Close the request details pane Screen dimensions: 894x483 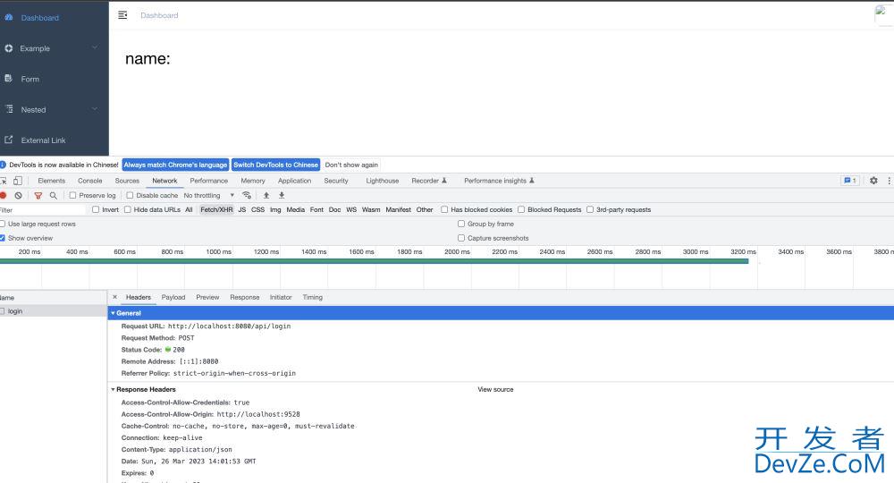(114, 297)
